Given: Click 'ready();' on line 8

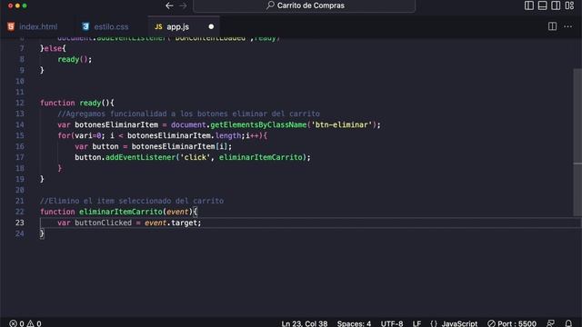Looking at the screenshot, I should click(75, 59).
